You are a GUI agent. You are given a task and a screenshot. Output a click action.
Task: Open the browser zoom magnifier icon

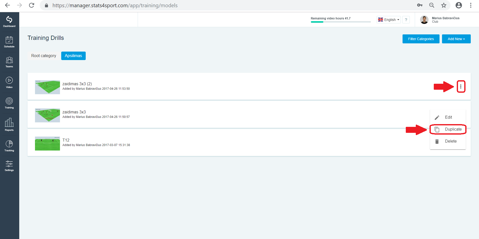click(x=432, y=5)
